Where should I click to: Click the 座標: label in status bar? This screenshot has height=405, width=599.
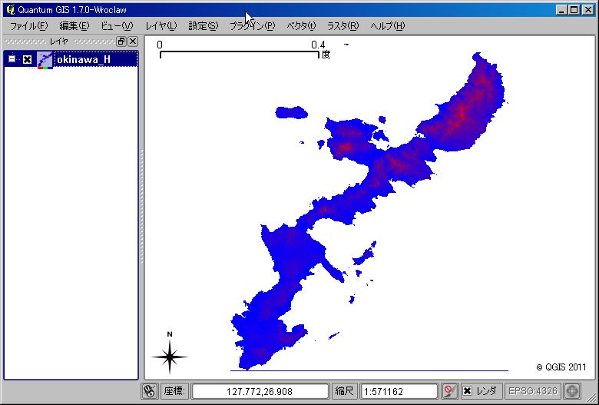(174, 391)
